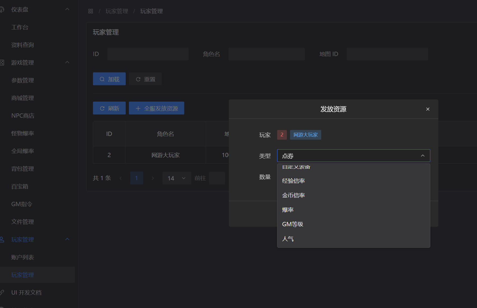Navigate to 账户列表 in the sidebar

click(23, 257)
